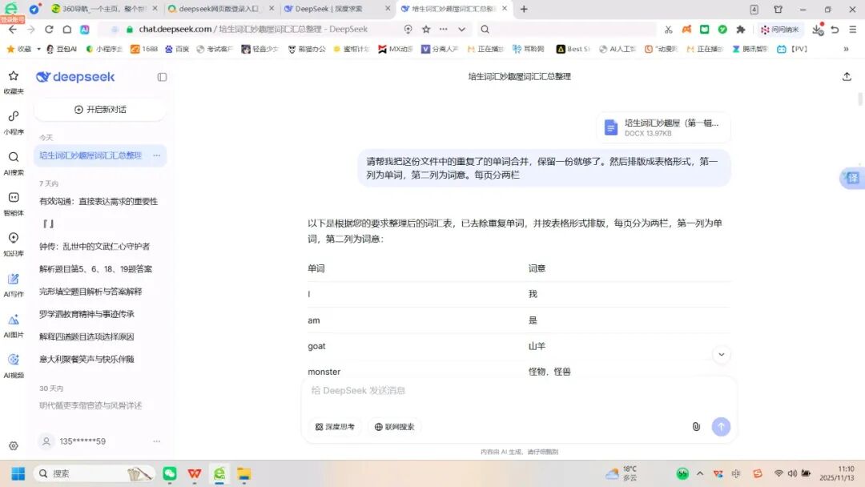
Task: Collapse the sidebar using the panel icon
Action: [x=162, y=77]
